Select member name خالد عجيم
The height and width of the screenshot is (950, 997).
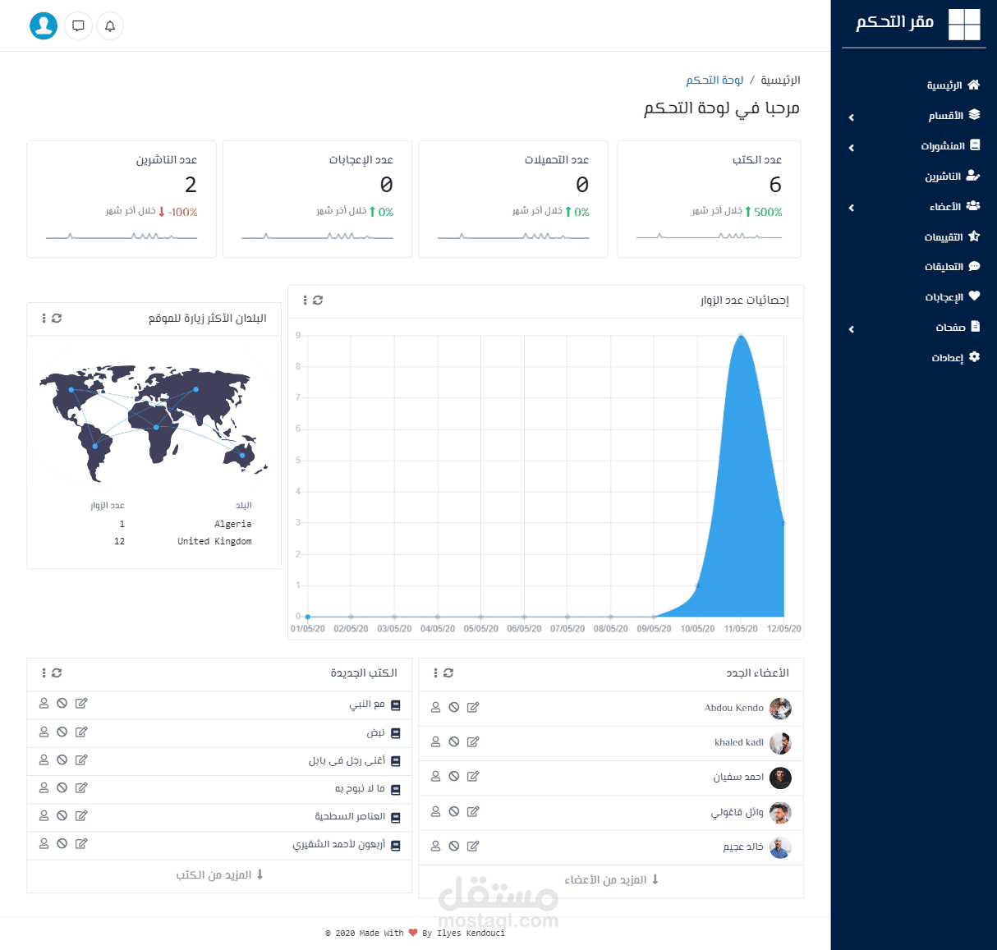[743, 847]
